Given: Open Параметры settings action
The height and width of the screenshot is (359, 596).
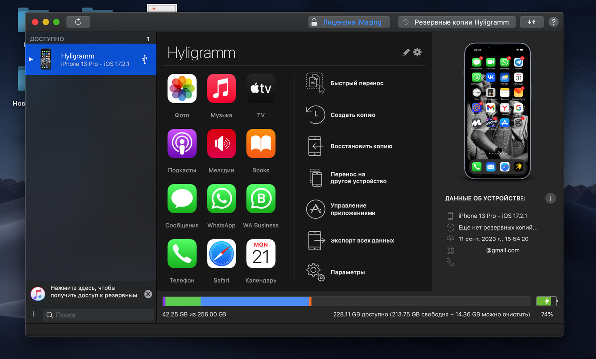Looking at the screenshot, I should coord(336,272).
